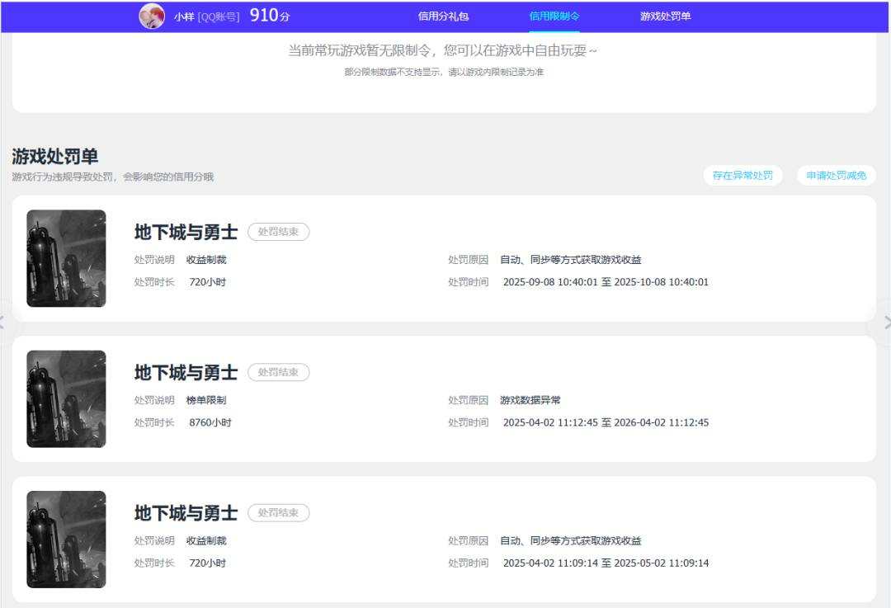Click the next arrow on right edge
The image size is (891, 608).
tap(887, 323)
